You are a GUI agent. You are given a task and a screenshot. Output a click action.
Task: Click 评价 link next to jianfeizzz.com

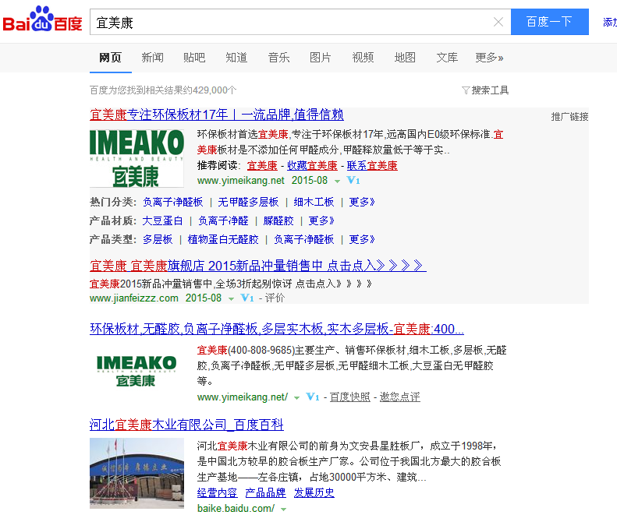tap(275, 298)
